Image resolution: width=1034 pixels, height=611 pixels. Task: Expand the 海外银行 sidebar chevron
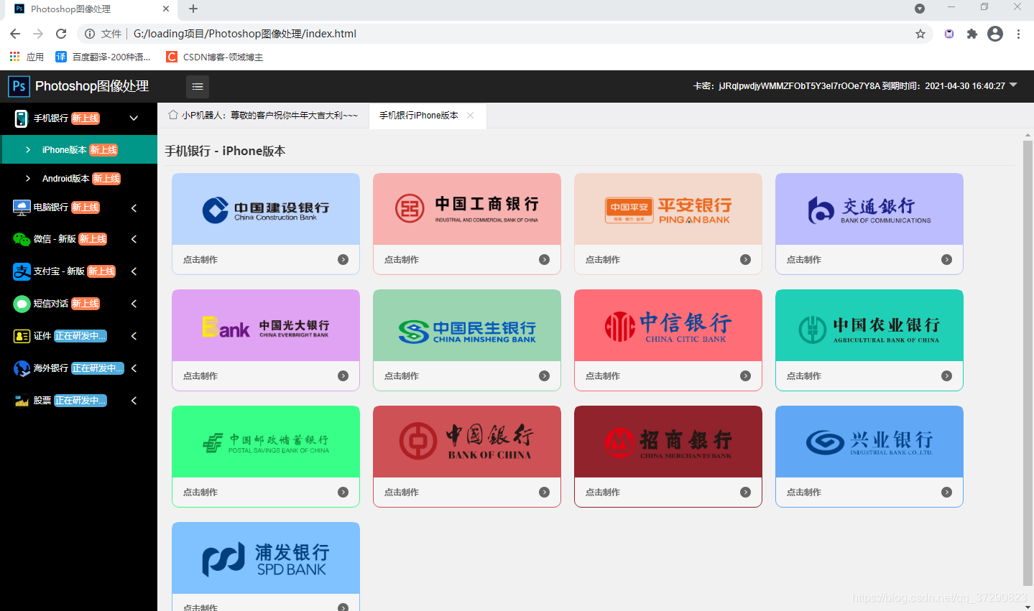[x=134, y=368]
